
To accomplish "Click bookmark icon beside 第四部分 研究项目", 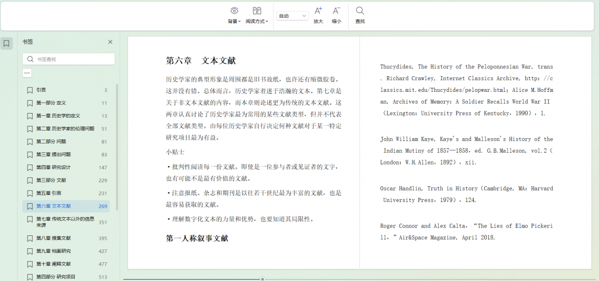I will pyautogui.click(x=30, y=277).
